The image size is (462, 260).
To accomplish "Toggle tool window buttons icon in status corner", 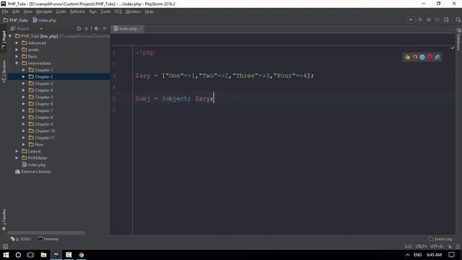I will click(x=5, y=246).
